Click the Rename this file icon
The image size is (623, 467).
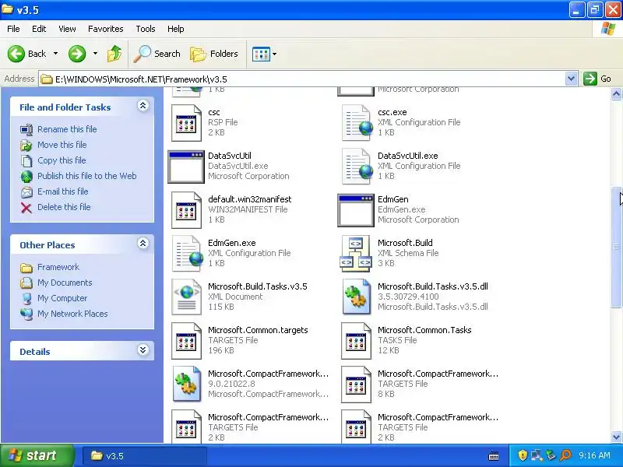pos(26,129)
